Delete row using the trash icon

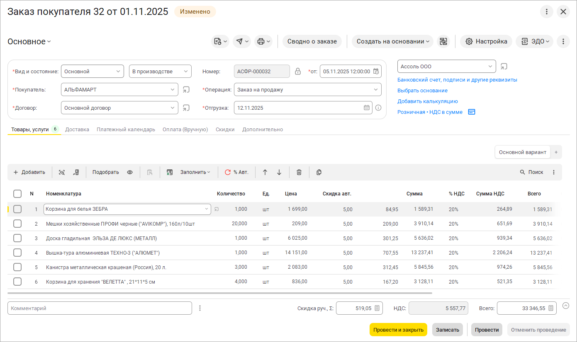(x=299, y=172)
